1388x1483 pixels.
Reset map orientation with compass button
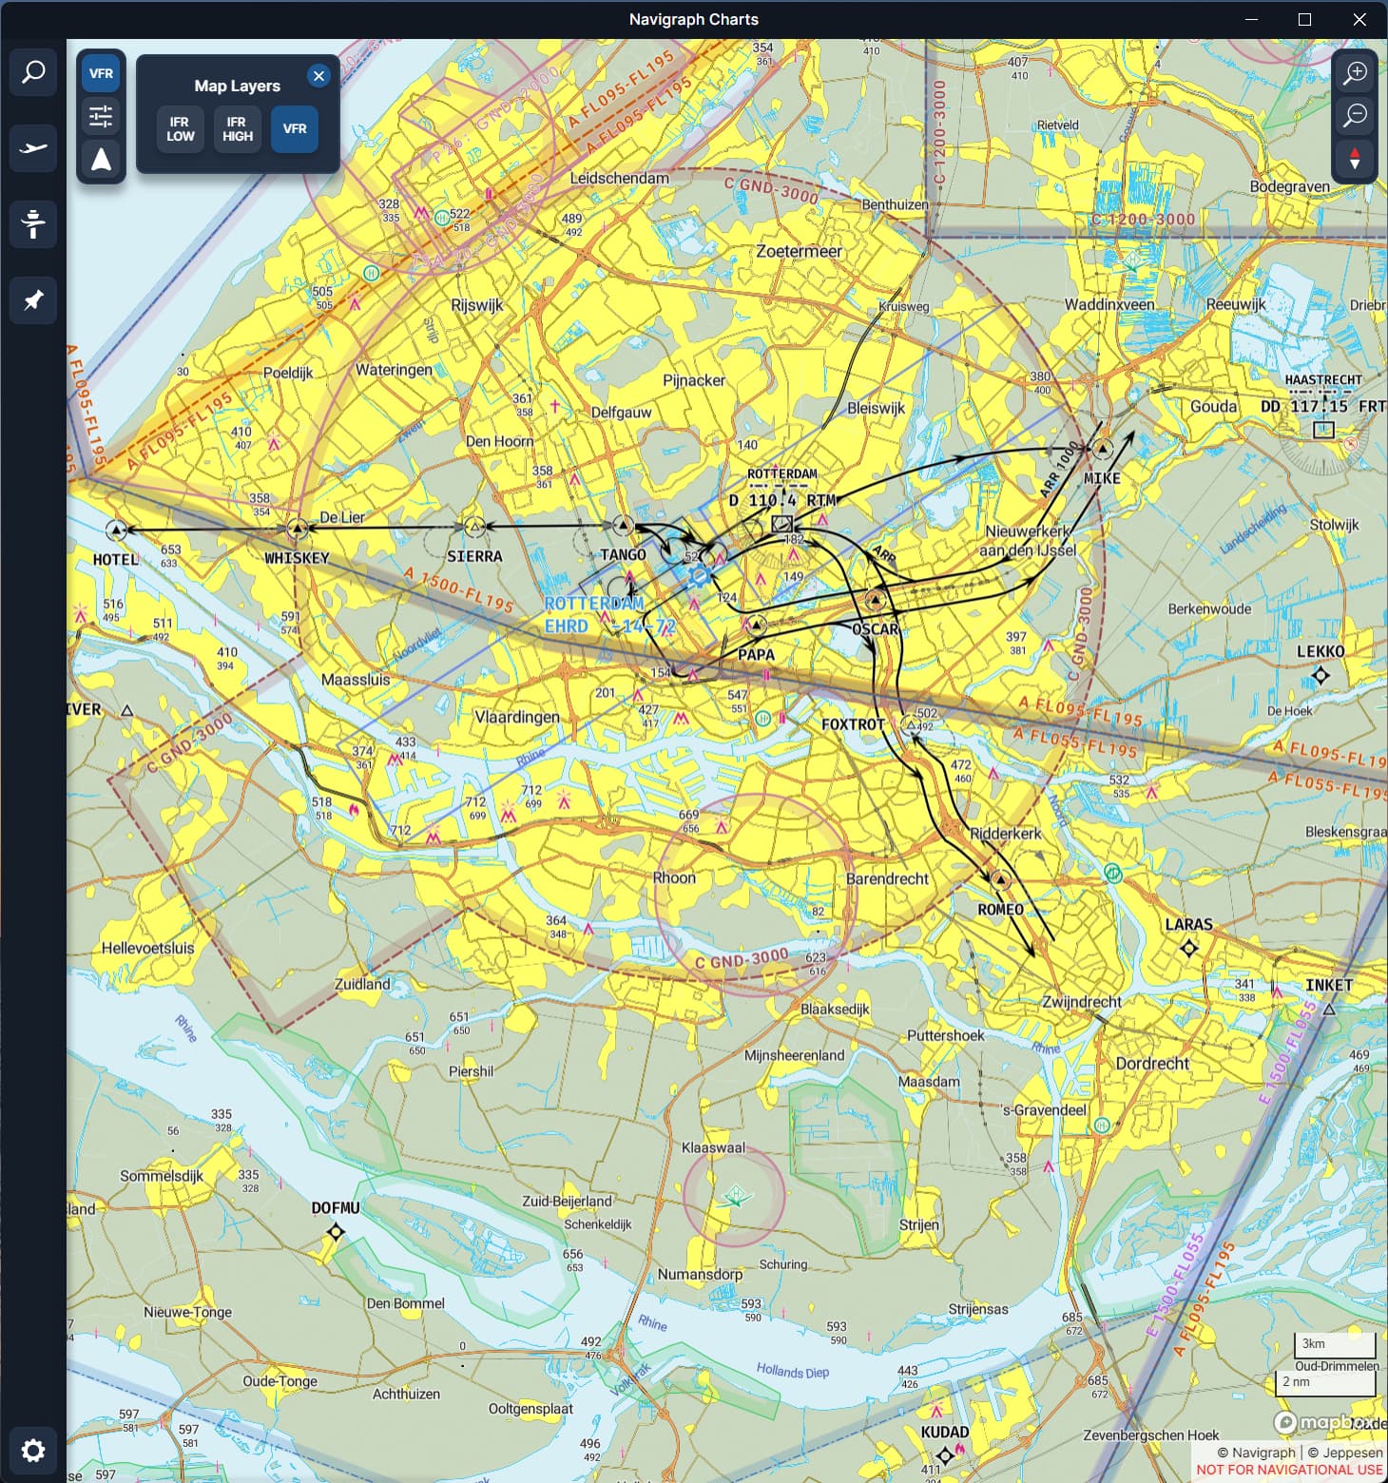pos(1355,159)
